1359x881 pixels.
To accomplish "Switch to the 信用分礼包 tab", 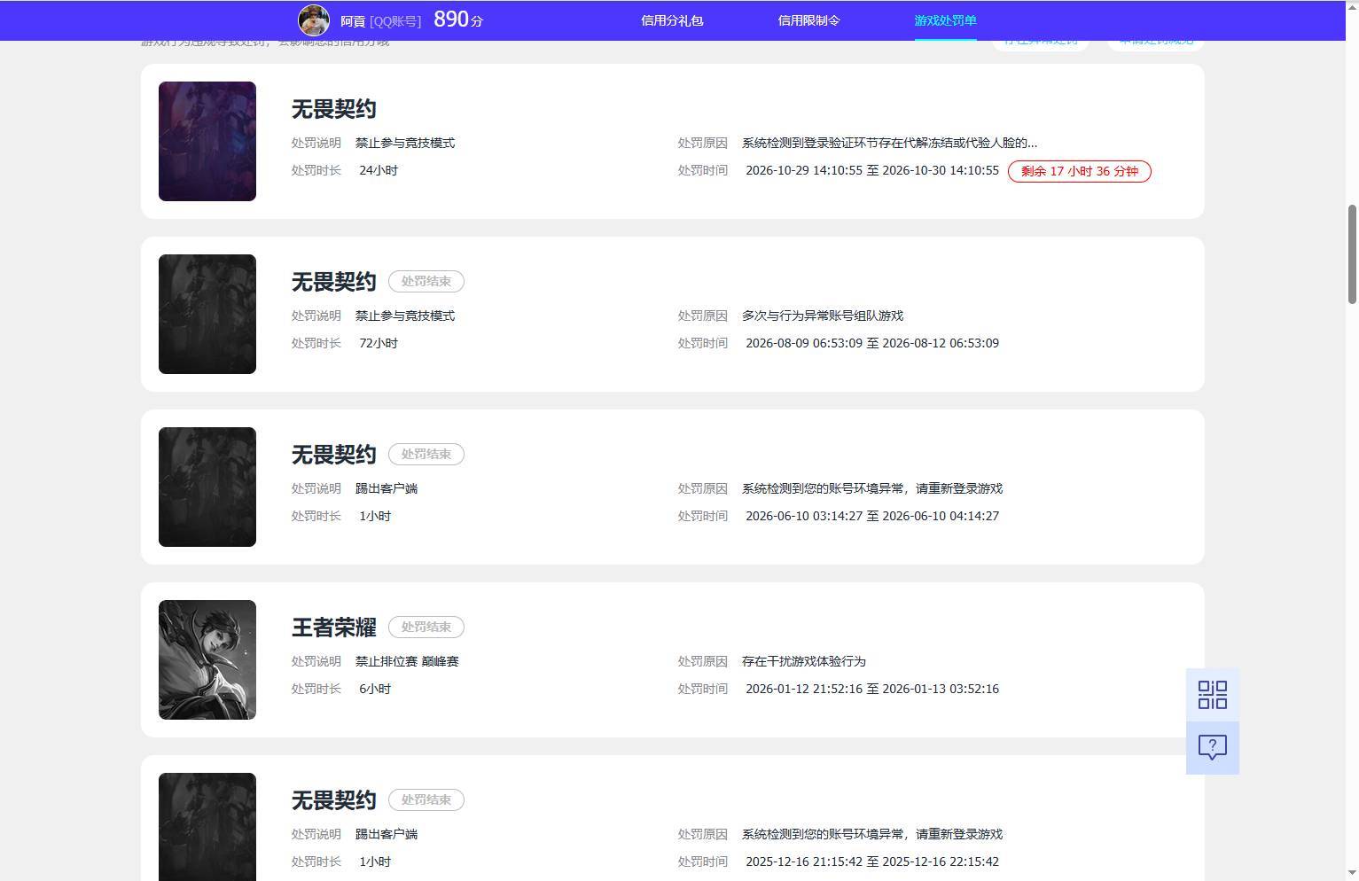I will [672, 20].
